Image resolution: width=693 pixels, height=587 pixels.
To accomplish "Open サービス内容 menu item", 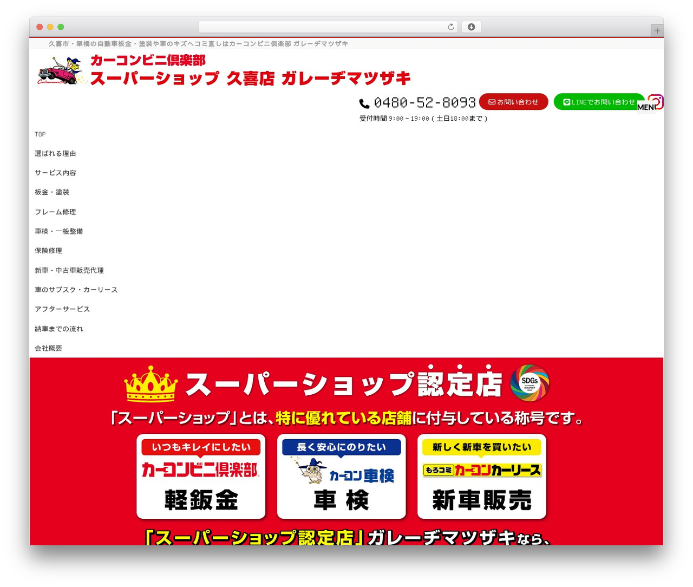I will tap(55, 173).
